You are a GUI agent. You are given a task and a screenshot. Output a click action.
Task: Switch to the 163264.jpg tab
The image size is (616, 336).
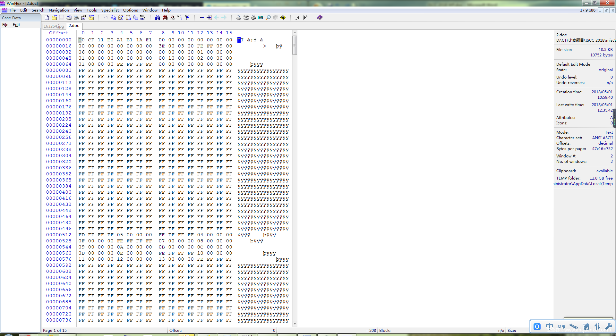(54, 26)
